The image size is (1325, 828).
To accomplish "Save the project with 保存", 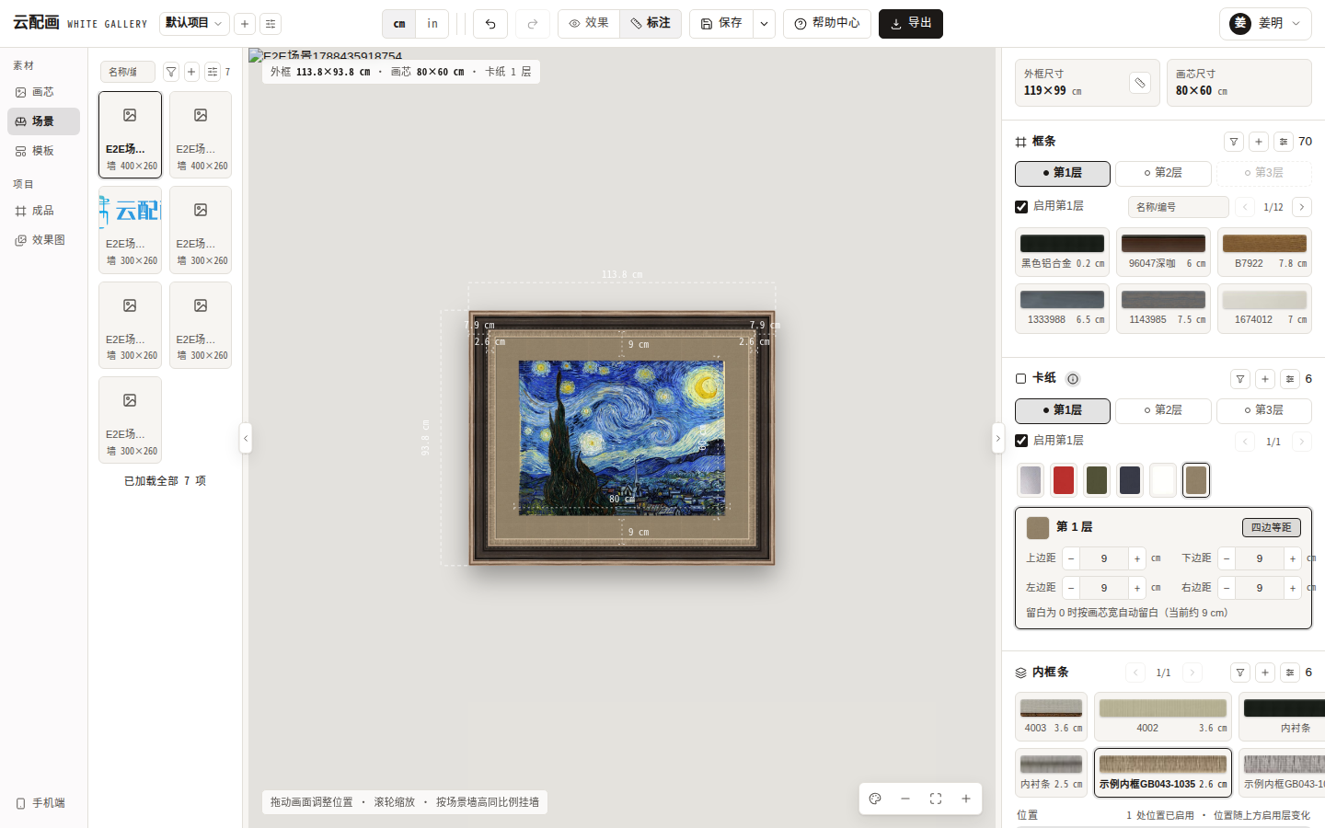I will (x=722, y=24).
